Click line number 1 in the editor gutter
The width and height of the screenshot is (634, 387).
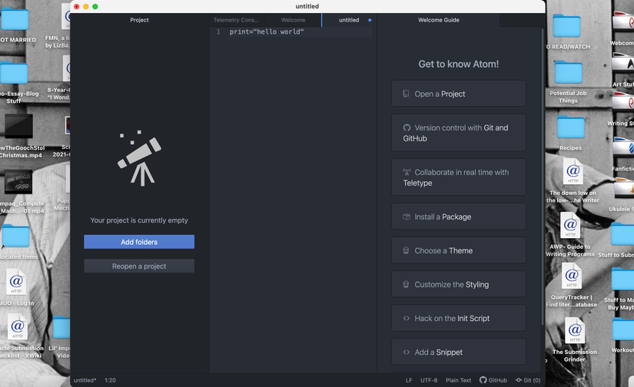[x=218, y=32]
